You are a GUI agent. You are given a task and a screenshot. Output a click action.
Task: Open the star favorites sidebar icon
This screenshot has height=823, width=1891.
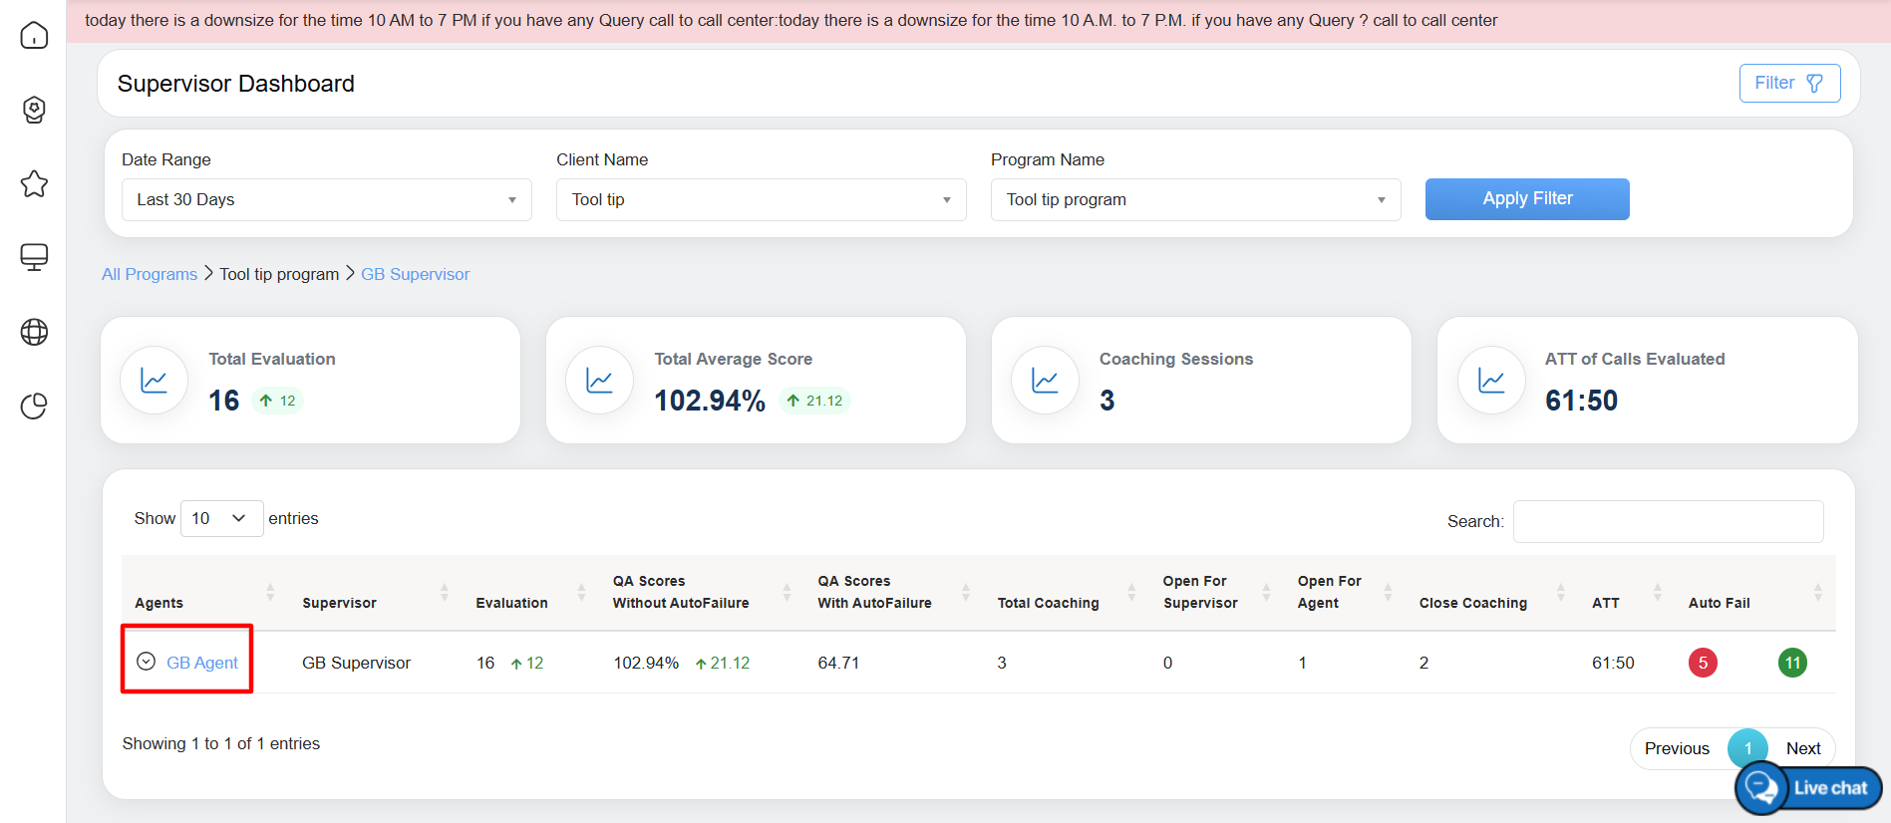(34, 183)
